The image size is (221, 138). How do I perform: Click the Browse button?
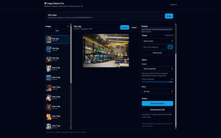(x=169, y=16)
